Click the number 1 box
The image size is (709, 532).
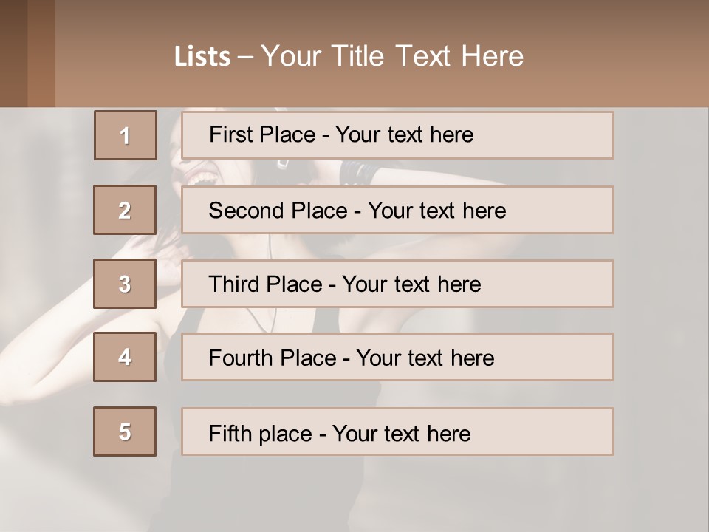[126, 135]
